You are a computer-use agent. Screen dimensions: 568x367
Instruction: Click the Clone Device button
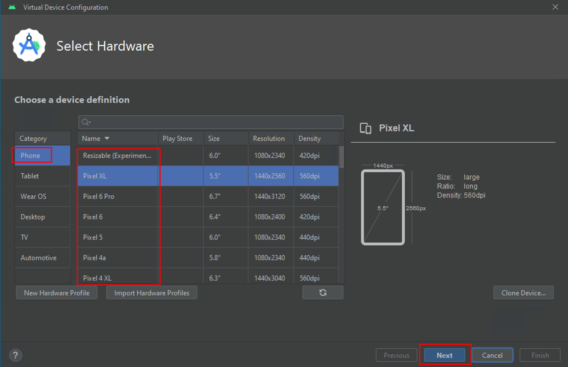[x=523, y=293]
